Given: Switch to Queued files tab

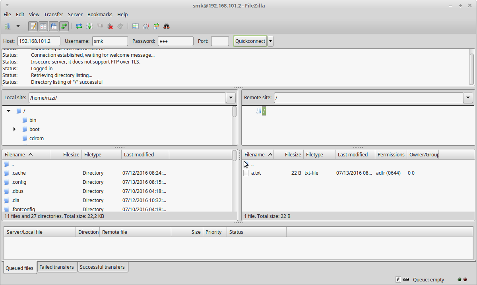Looking at the screenshot, I should (x=19, y=268).
